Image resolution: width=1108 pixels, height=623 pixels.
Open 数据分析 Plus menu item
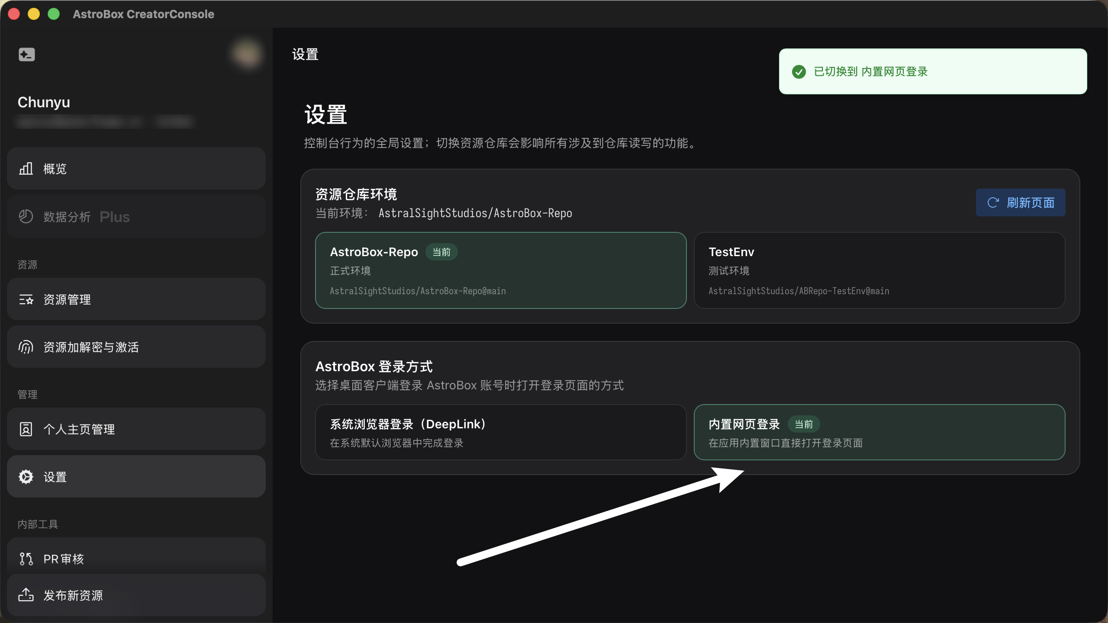coord(136,216)
